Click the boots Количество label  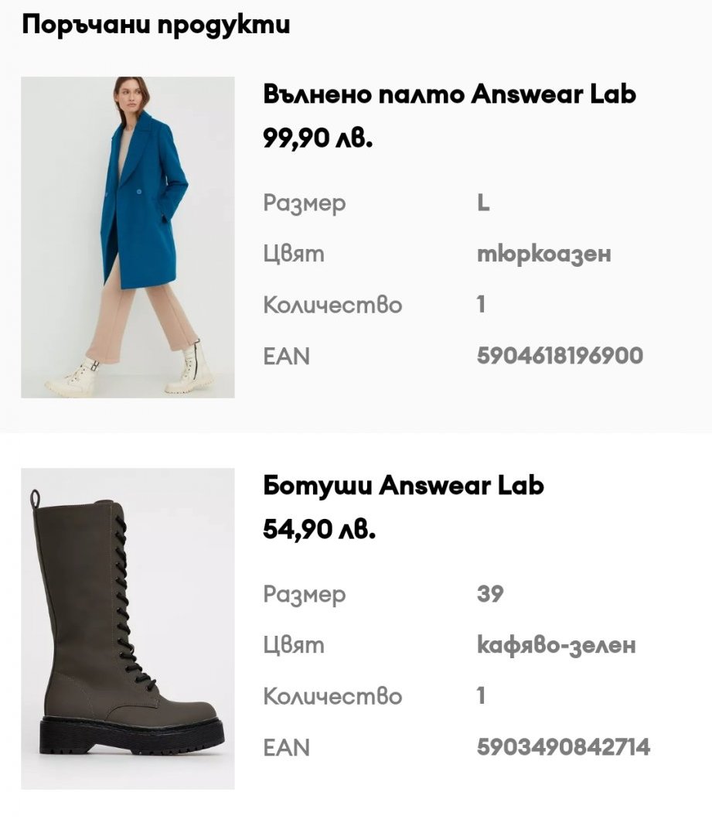tap(332, 696)
